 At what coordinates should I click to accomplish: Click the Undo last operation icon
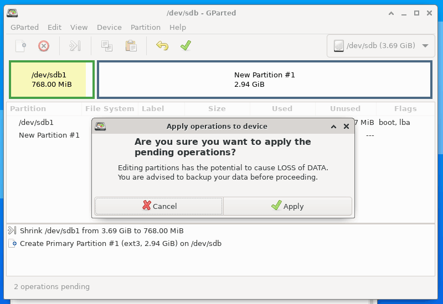162,45
